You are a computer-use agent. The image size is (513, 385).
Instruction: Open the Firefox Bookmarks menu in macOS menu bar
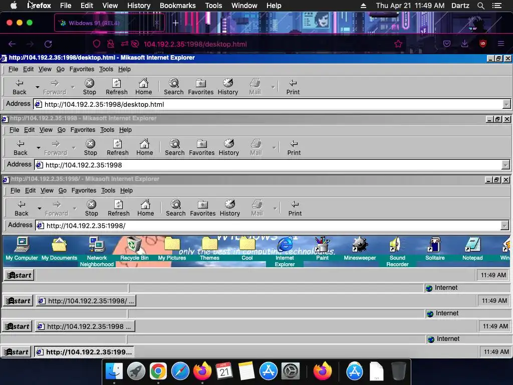click(178, 6)
